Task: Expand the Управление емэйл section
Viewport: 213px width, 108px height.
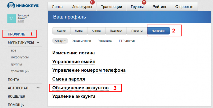Action: [x=74, y=62]
